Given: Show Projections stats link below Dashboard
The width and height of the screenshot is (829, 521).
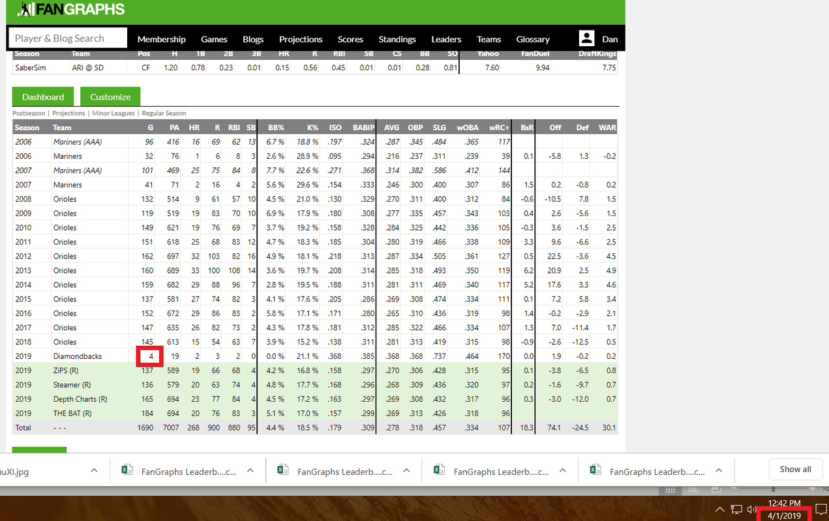Looking at the screenshot, I should [x=68, y=113].
